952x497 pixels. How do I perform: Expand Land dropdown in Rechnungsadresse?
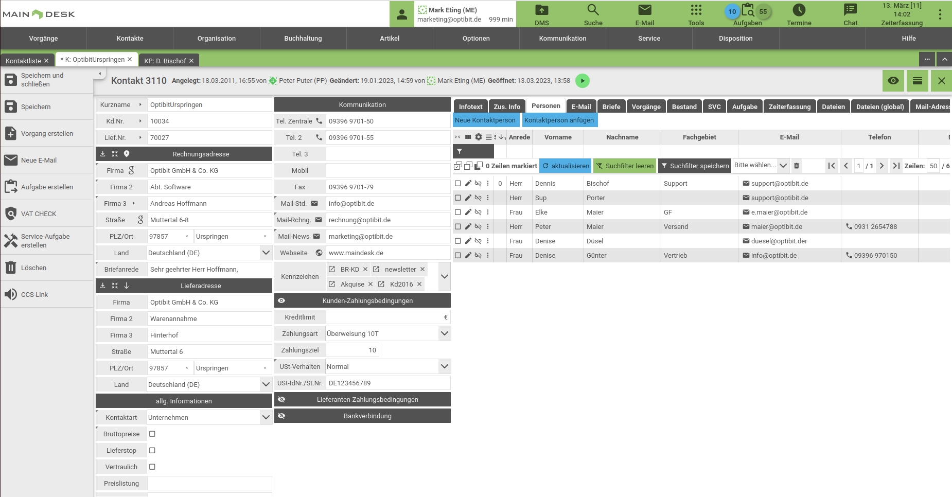click(x=266, y=253)
